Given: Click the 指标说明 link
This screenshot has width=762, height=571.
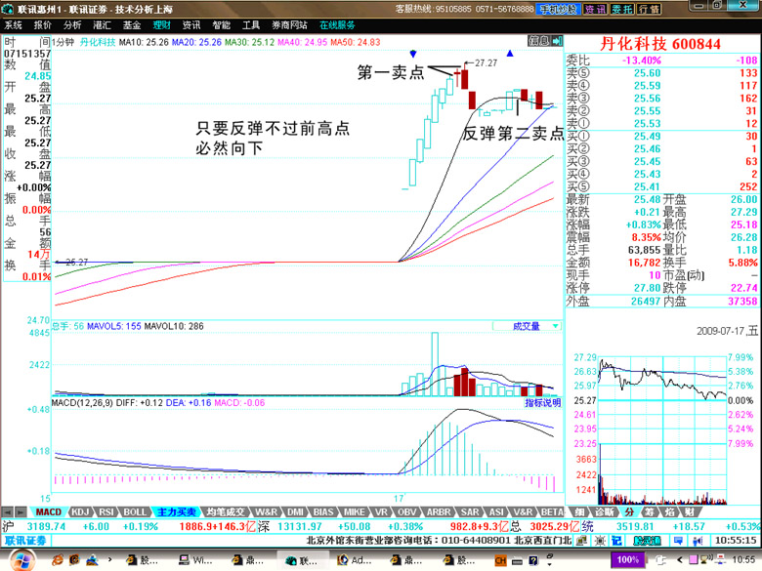Looking at the screenshot, I should (543, 402).
